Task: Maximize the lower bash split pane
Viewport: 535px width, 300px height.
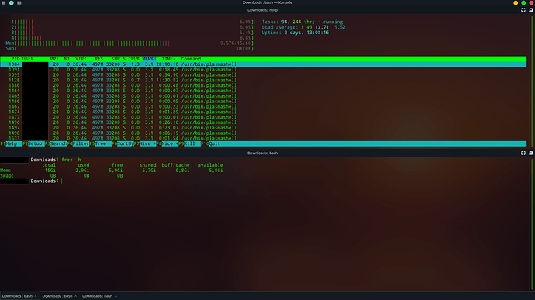Action: (x=523, y=153)
